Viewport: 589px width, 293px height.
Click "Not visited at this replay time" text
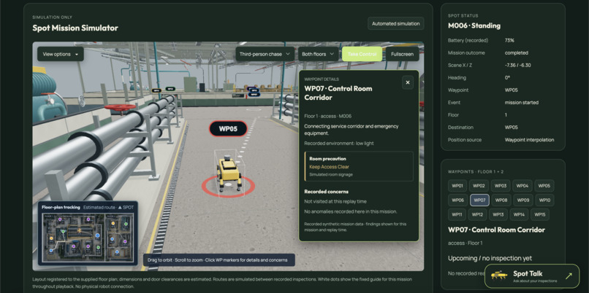(x=335, y=202)
